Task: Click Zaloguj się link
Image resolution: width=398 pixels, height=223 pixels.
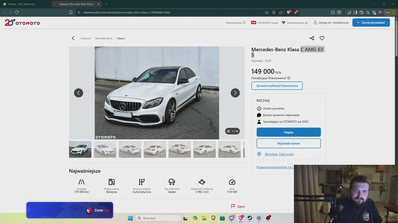Action: (325, 23)
